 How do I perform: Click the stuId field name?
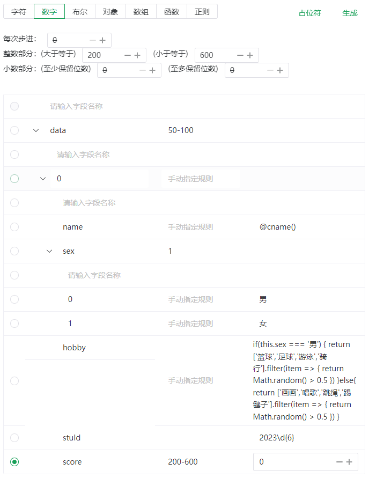coord(72,438)
